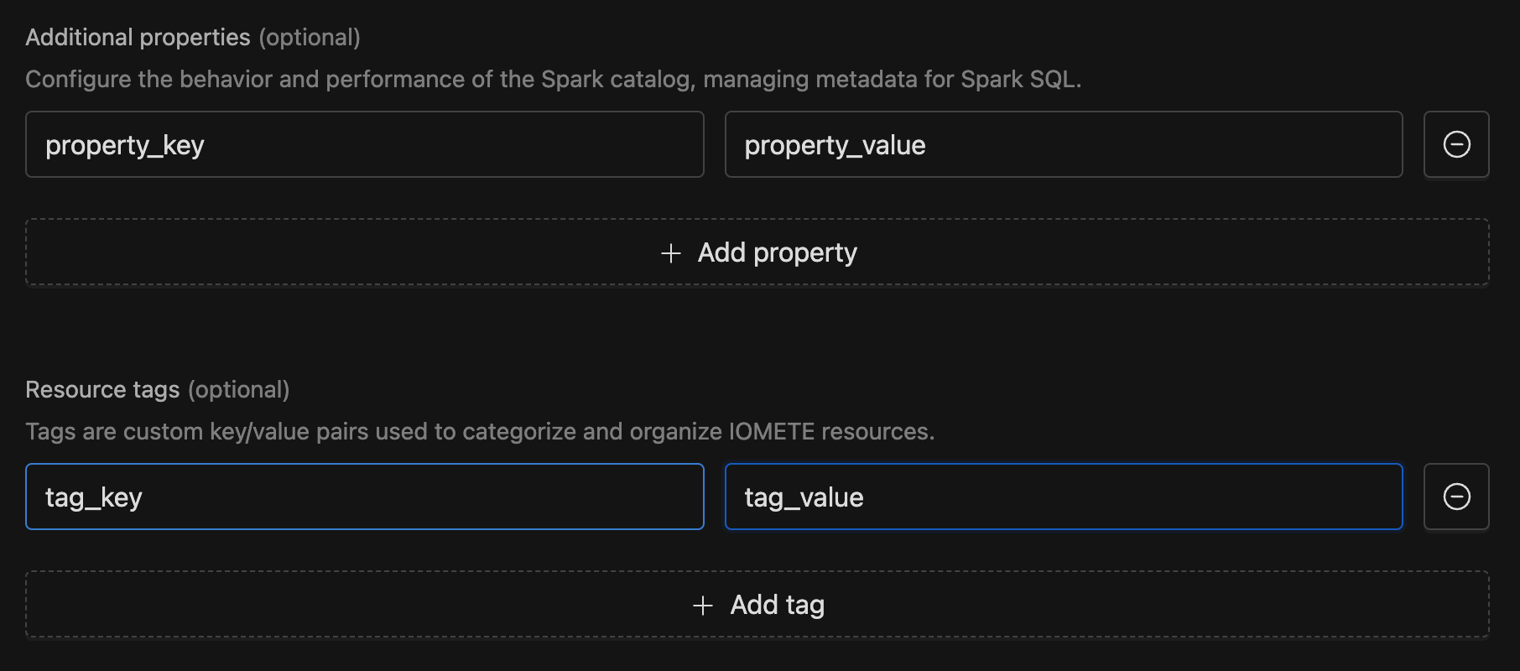1520x671 pixels.
Task: Click the Add property button
Action: (757, 252)
